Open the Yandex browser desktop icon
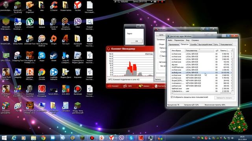Screen dimensions: 252x141 click(x=78, y=6)
